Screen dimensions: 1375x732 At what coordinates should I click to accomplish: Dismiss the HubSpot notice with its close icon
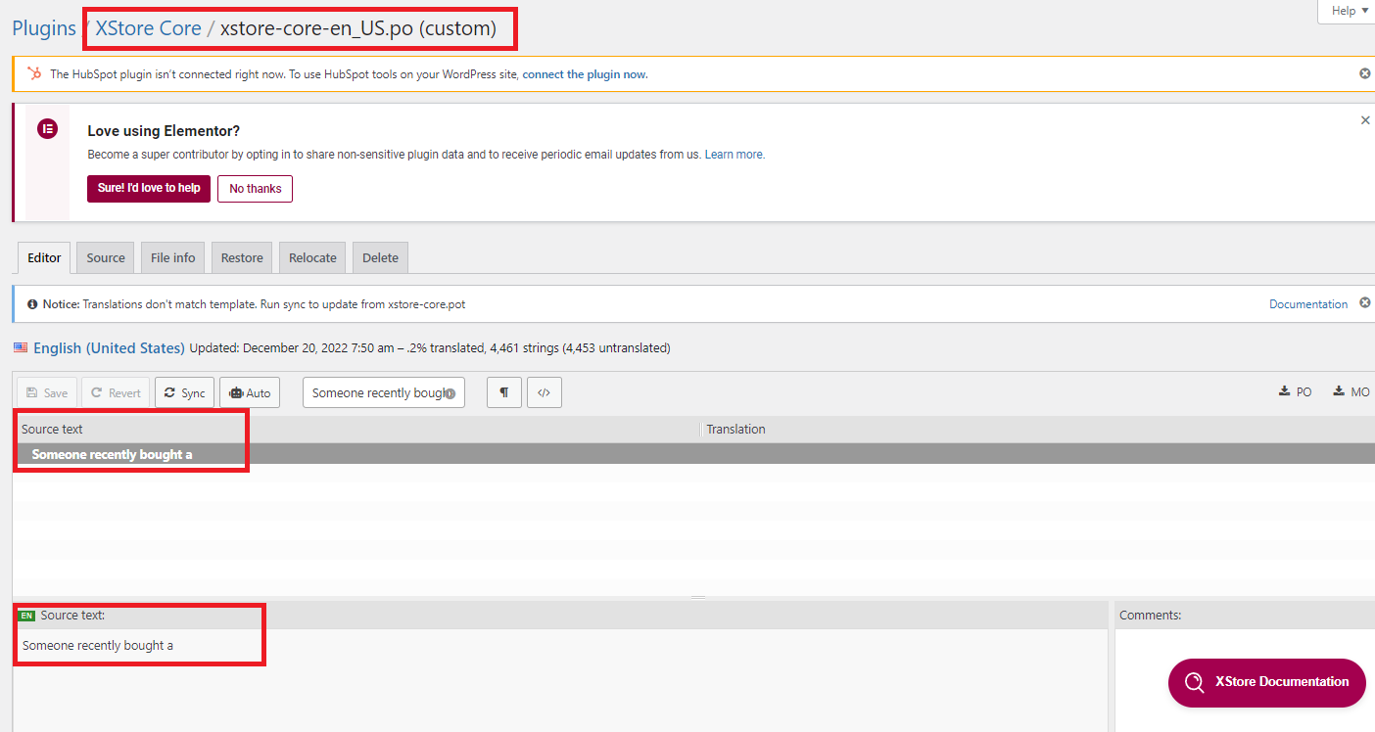click(1364, 73)
